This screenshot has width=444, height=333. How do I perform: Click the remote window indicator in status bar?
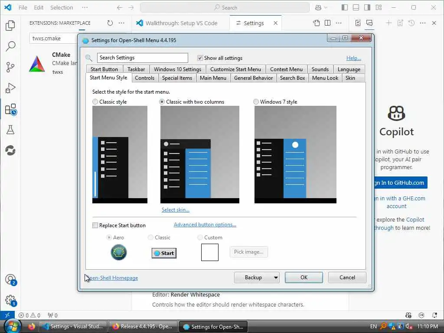click(7, 315)
